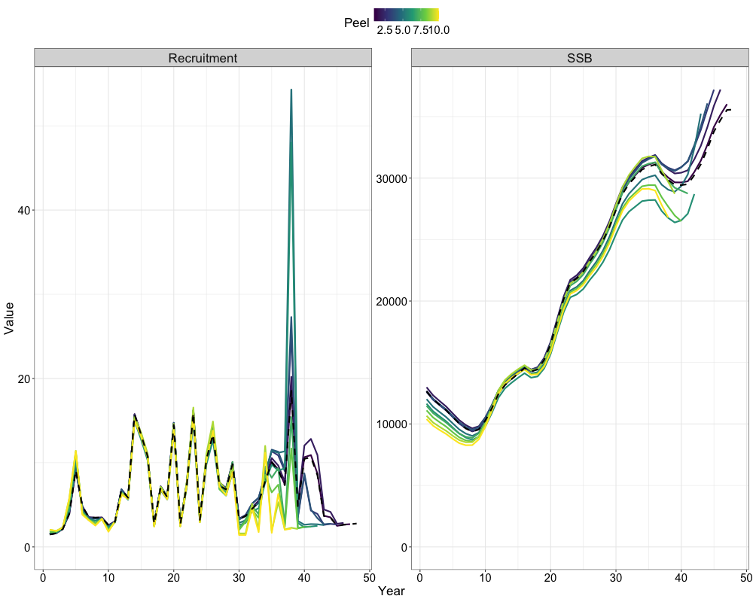Click Year tick 10 under Recruitment panel
Screen dimensions: 753x602
coord(108,577)
